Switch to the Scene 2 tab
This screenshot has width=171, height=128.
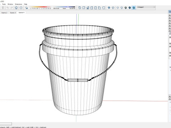4,13
